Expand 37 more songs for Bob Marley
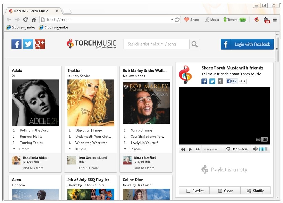This screenshot has width=283, height=203. 133,149
